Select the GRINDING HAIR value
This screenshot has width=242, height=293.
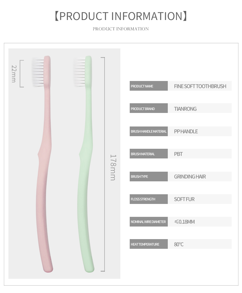190,177
